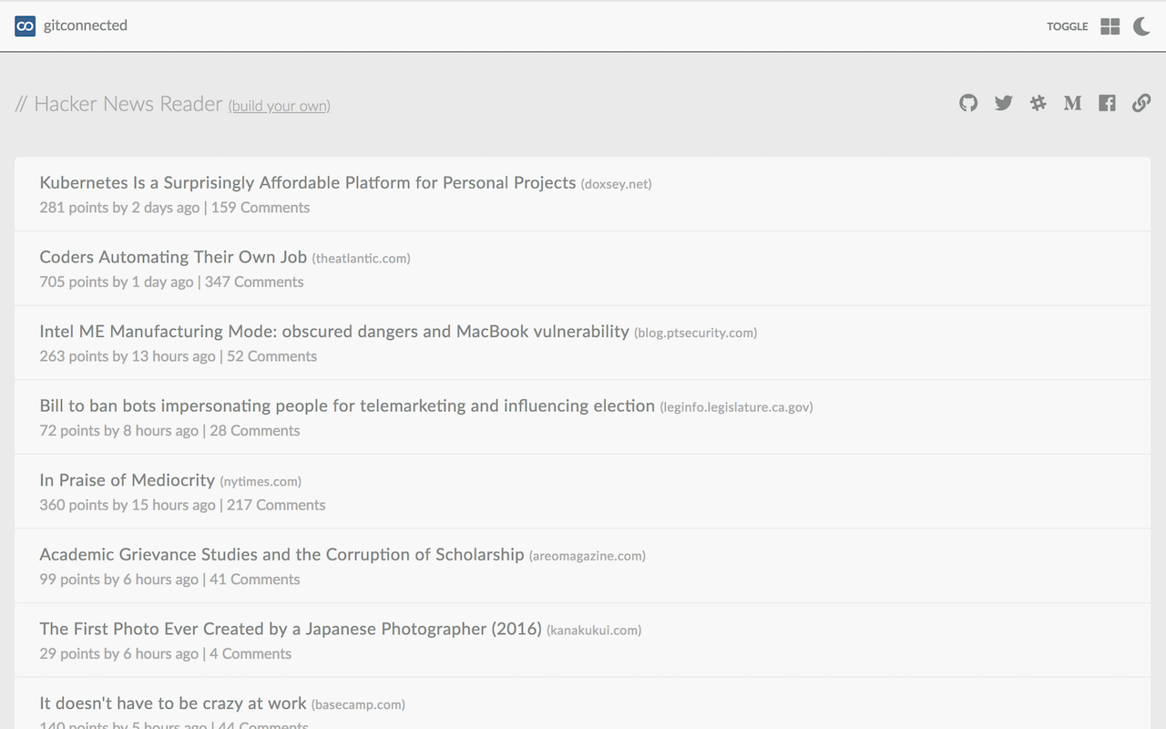
Task: Visit doxsey.net source domain
Action: [x=617, y=184]
